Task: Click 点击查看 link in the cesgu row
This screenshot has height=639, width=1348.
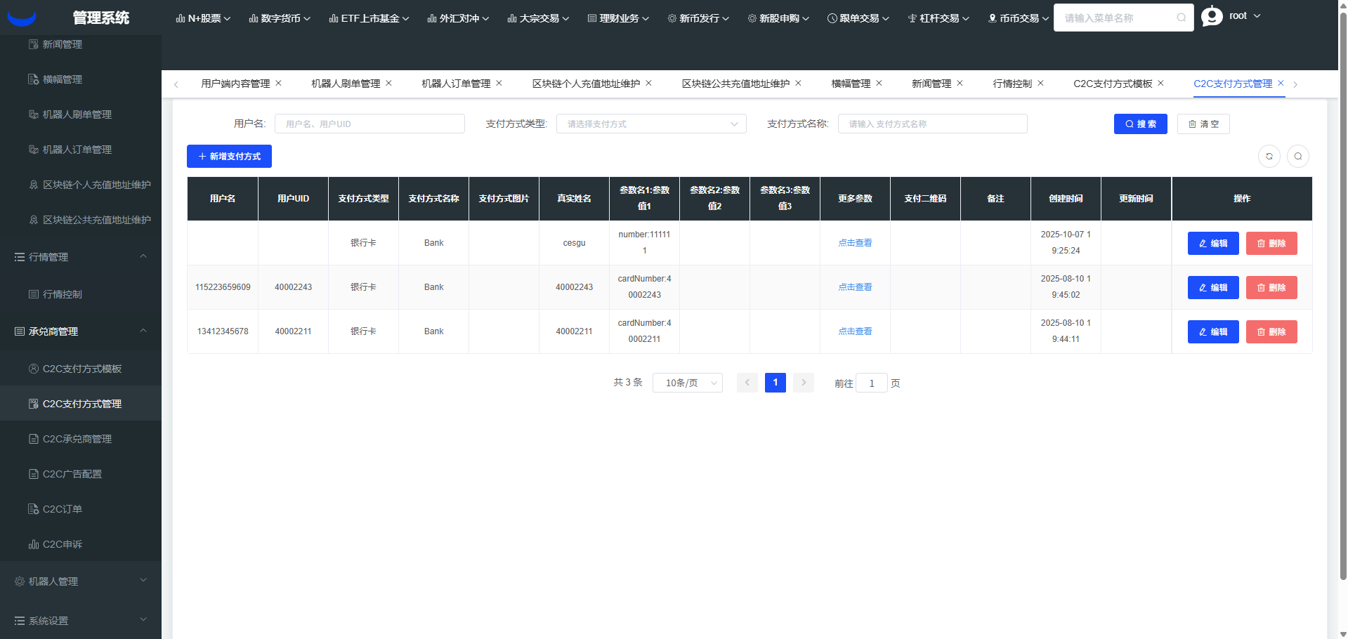Action: [x=855, y=243]
